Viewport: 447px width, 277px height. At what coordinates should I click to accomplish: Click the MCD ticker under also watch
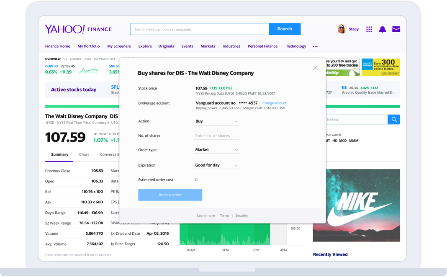[343, 141]
